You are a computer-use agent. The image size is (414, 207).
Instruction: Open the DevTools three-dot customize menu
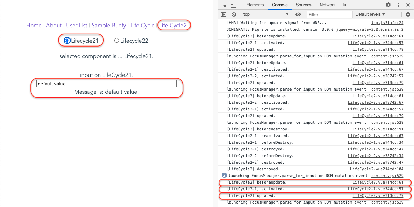point(399,5)
